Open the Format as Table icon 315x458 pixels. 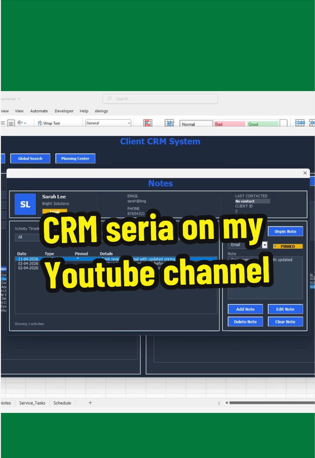(x=169, y=123)
